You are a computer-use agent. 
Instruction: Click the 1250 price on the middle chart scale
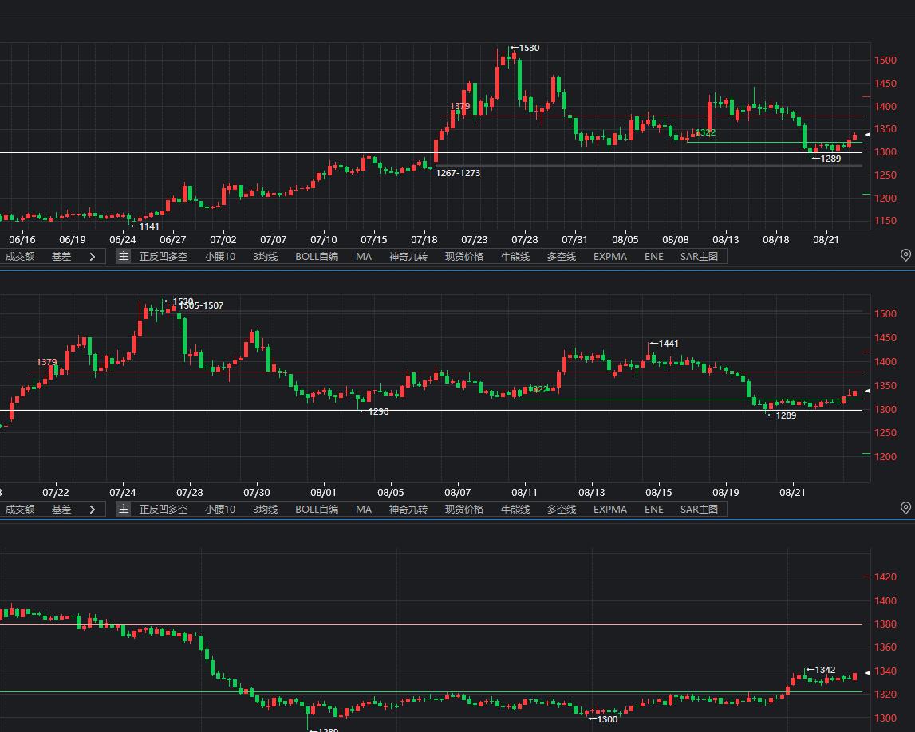[885, 433]
